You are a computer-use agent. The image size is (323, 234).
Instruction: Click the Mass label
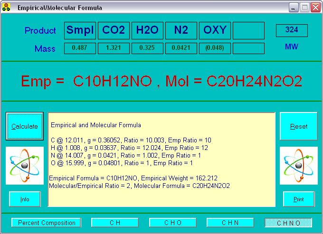45,49
